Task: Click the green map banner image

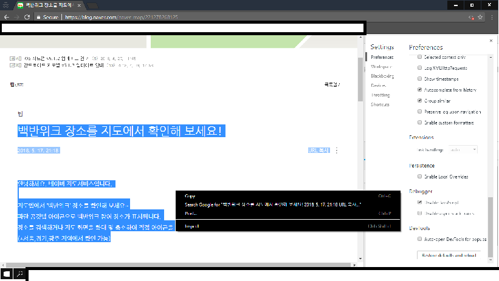Action: [x=229, y=42]
